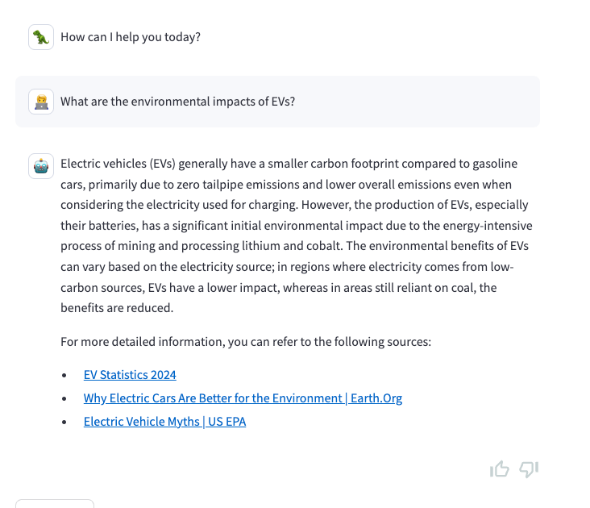Click the partially visible button at bottom left

click(55, 503)
